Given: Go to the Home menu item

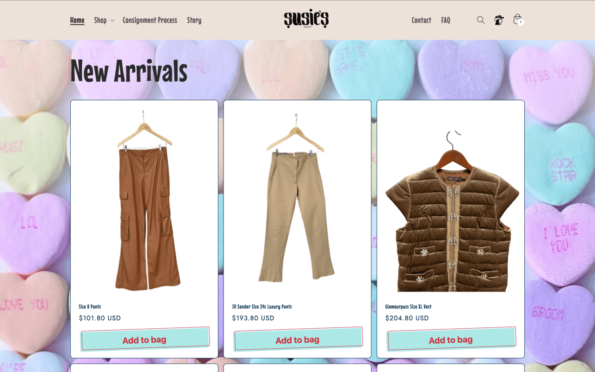Looking at the screenshot, I should 77,20.
